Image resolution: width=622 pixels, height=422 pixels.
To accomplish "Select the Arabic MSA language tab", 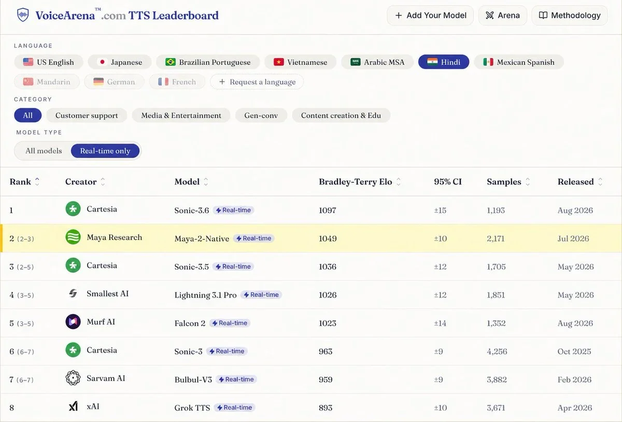I will pos(377,62).
